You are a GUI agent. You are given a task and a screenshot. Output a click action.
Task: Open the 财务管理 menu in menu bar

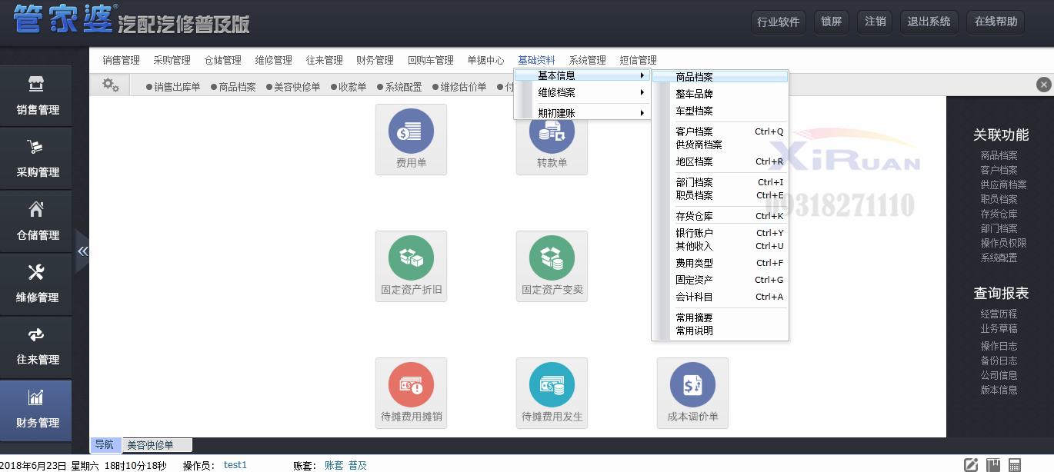coord(375,60)
